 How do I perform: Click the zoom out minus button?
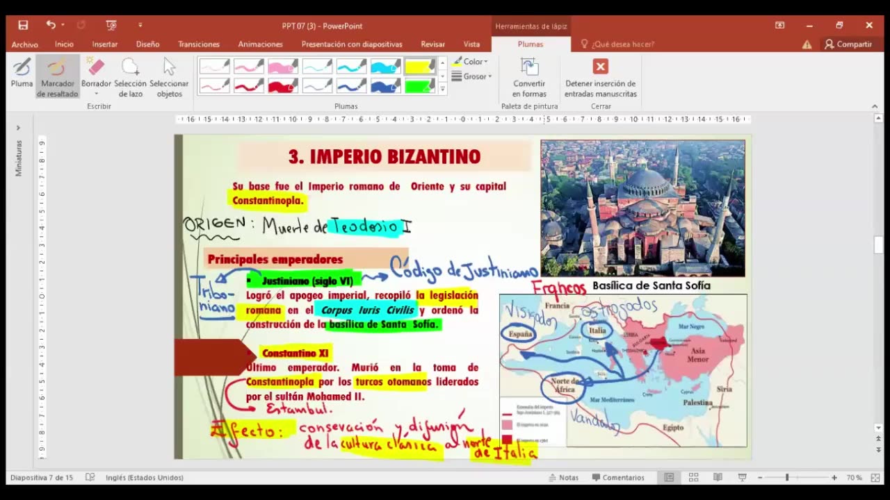point(760,478)
